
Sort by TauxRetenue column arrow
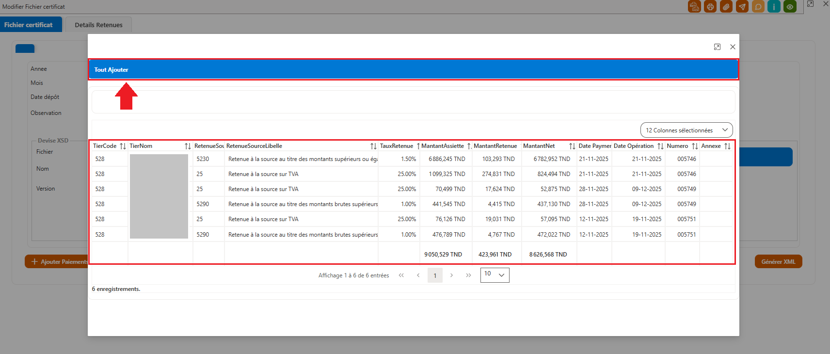tap(418, 146)
